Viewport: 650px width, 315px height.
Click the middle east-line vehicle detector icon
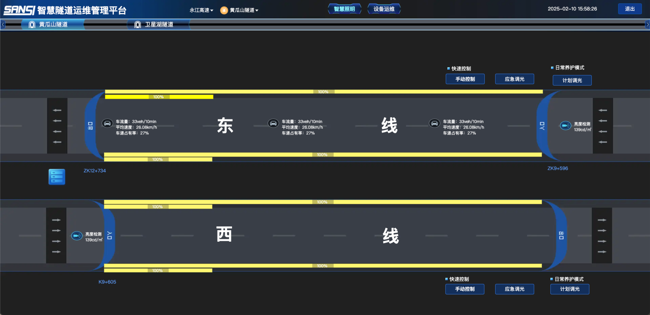point(273,123)
